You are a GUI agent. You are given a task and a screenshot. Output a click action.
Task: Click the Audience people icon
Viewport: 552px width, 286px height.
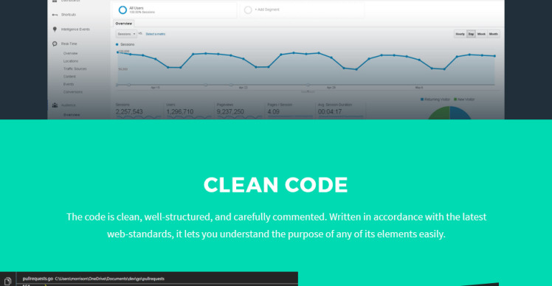[55, 105]
